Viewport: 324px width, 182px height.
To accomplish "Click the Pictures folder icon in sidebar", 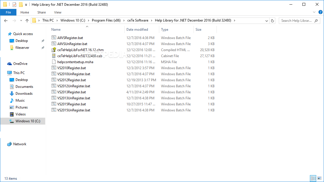I will tap(12, 107).
